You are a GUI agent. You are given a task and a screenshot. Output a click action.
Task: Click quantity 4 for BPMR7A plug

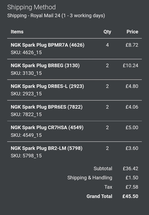pos(107,45)
